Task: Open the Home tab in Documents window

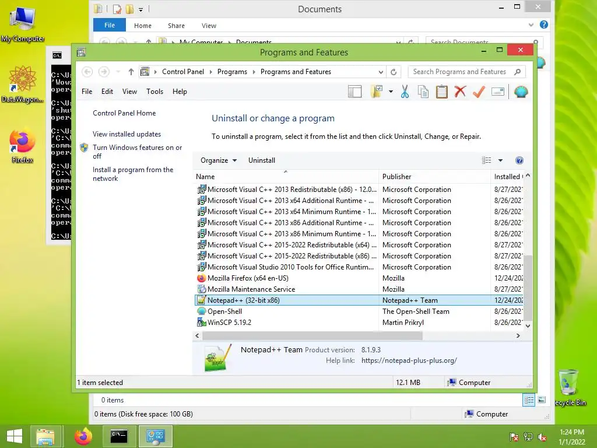Action: coord(143,26)
